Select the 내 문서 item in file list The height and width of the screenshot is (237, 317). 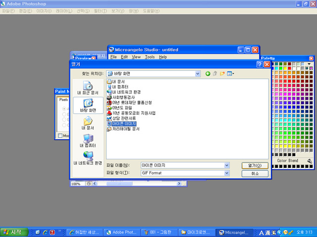116,81
